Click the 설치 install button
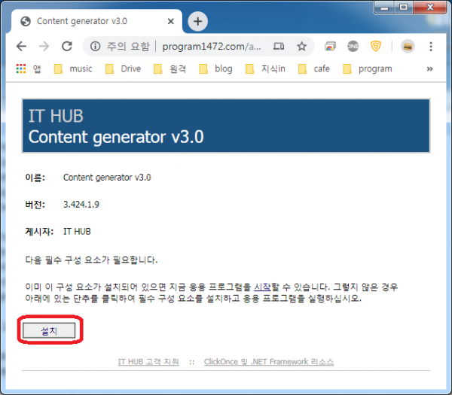The width and height of the screenshot is (452, 395). (48, 330)
